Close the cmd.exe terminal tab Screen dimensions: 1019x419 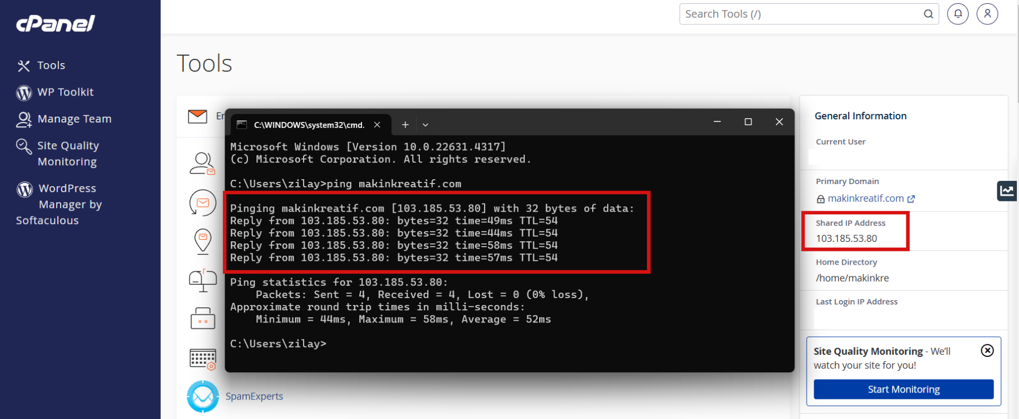pyautogui.click(x=377, y=125)
